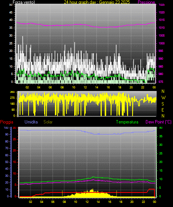Click the 22 hour tick on bottom chart
The width and height of the screenshot is (173, 207).
tap(143, 202)
